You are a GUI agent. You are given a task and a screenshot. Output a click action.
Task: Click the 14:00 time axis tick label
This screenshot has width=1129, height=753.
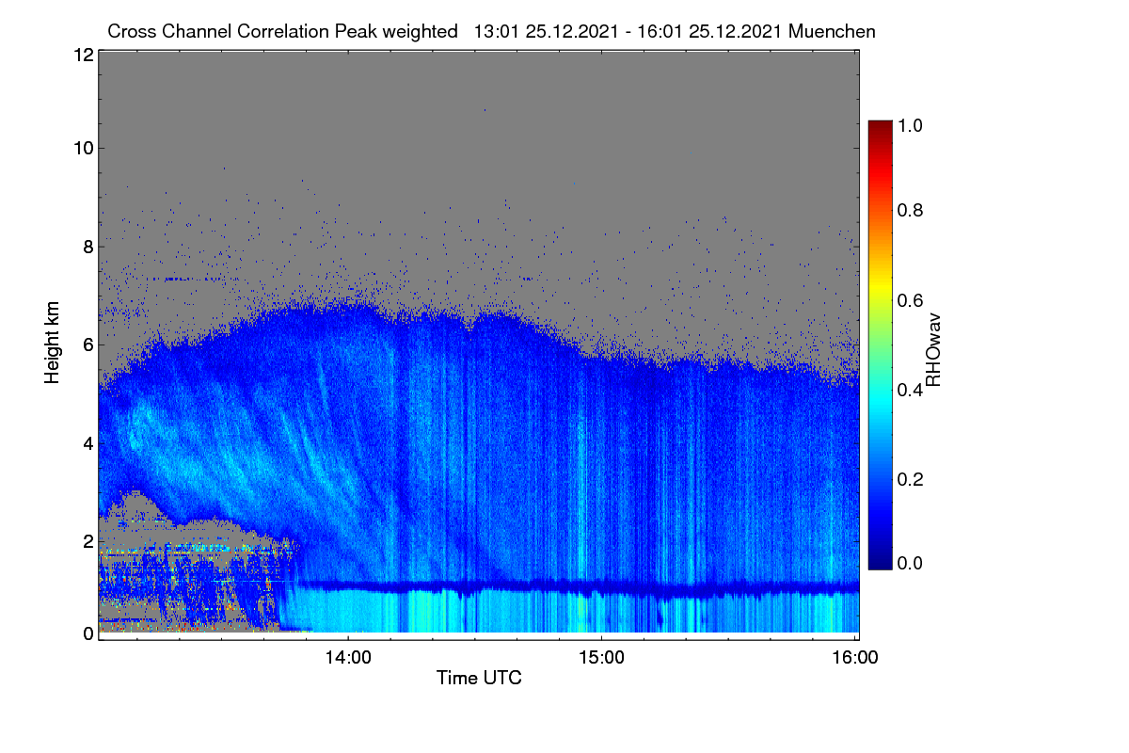(x=348, y=658)
